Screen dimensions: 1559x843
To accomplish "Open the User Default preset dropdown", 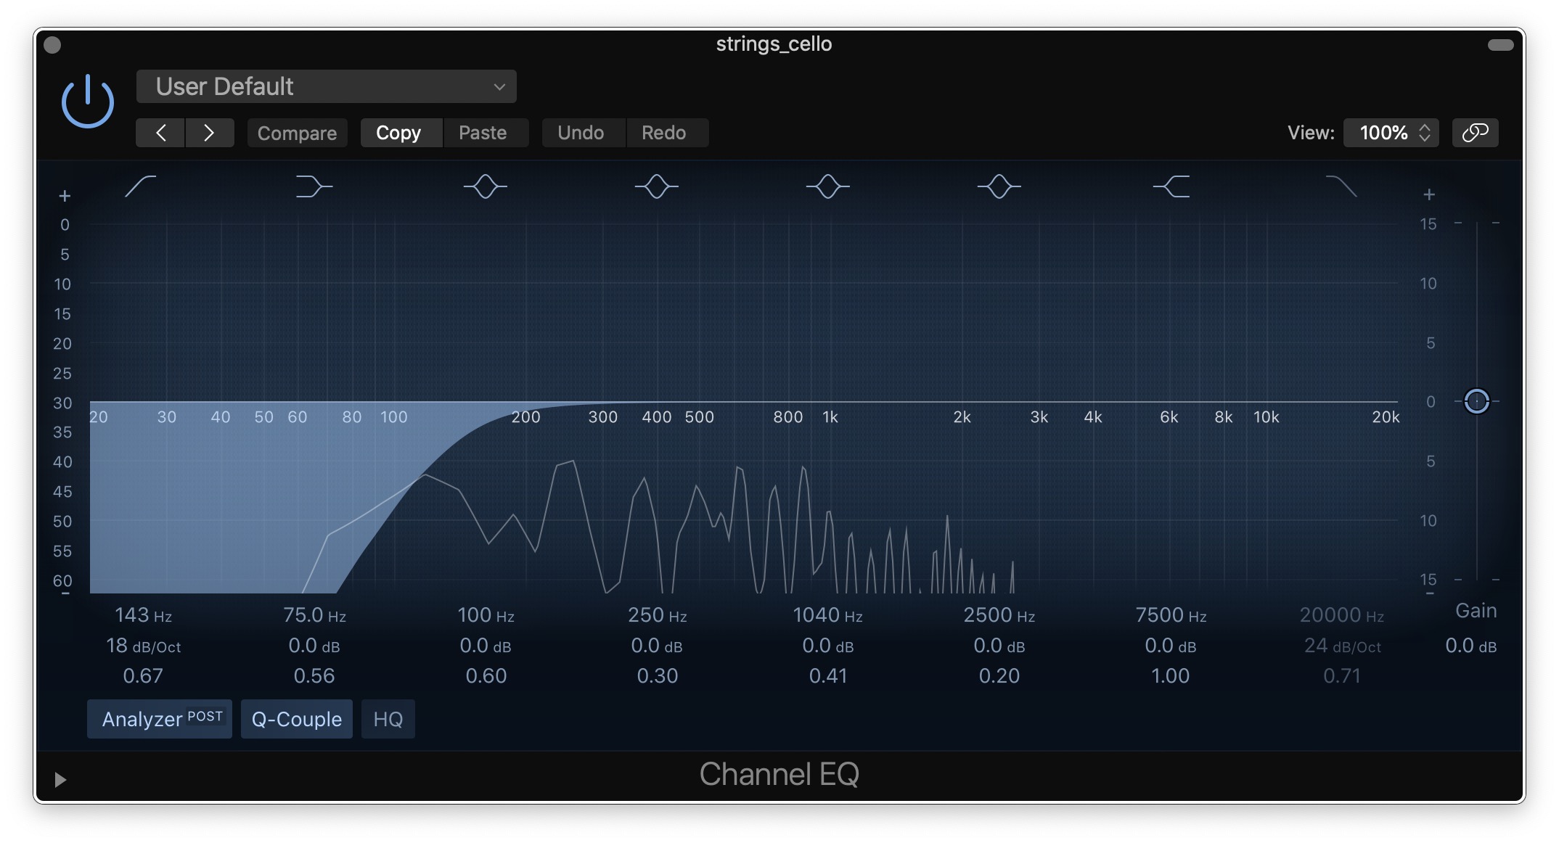I will (x=326, y=86).
